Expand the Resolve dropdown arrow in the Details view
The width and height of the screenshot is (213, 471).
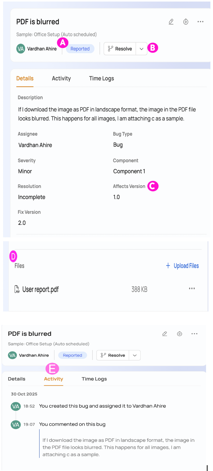[x=141, y=49]
